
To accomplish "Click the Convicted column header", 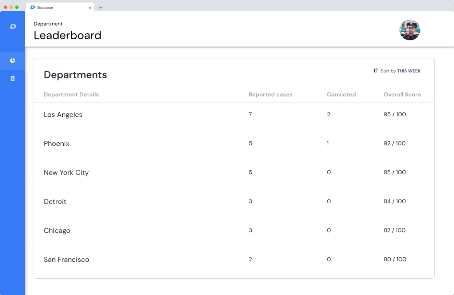I will pyautogui.click(x=341, y=94).
